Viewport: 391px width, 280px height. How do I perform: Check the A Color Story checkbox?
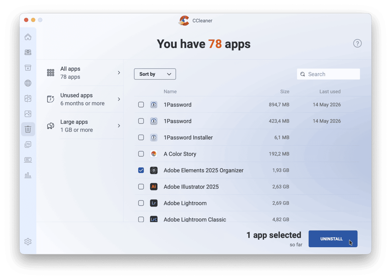(x=141, y=154)
